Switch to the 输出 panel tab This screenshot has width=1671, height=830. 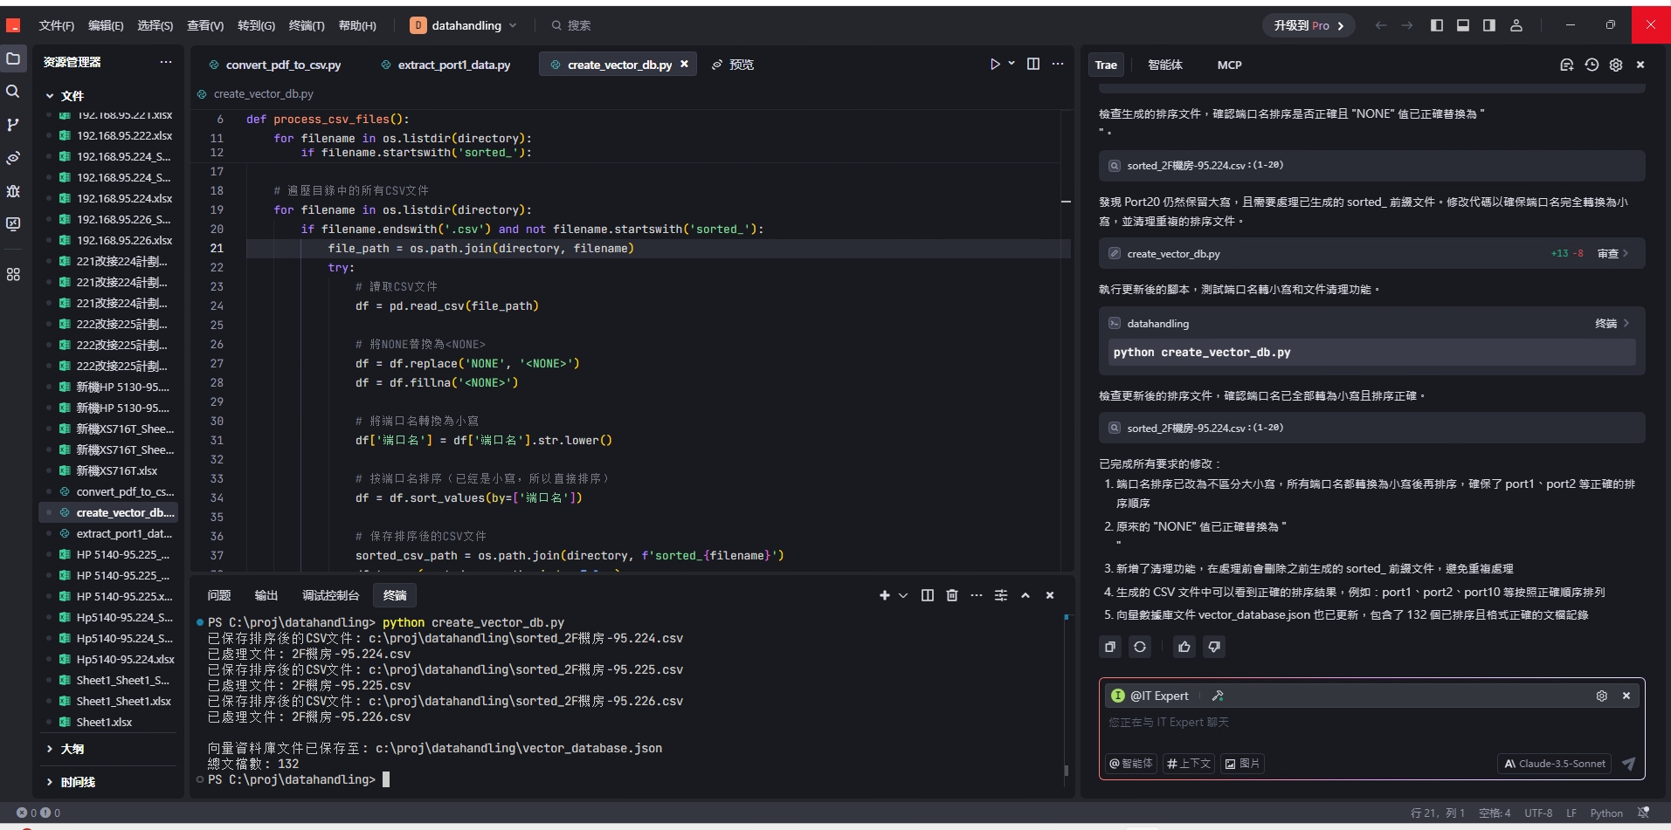coord(266,595)
